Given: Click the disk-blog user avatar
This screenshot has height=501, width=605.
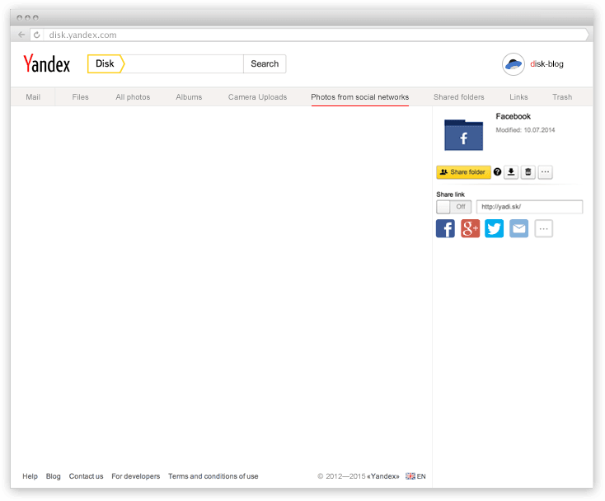Looking at the screenshot, I should (514, 64).
